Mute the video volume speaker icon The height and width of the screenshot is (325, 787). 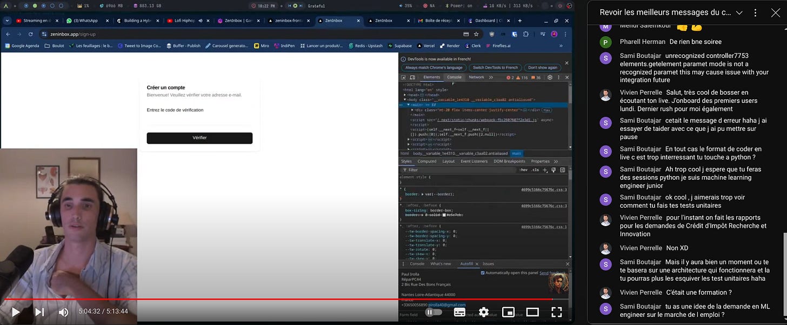[63, 311]
